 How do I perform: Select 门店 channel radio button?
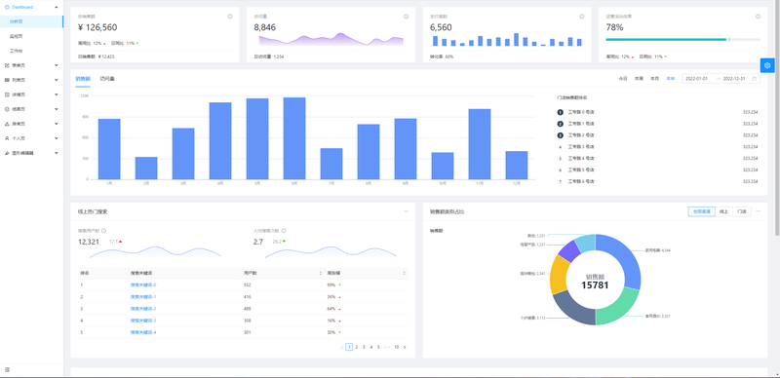tap(742, 211)
